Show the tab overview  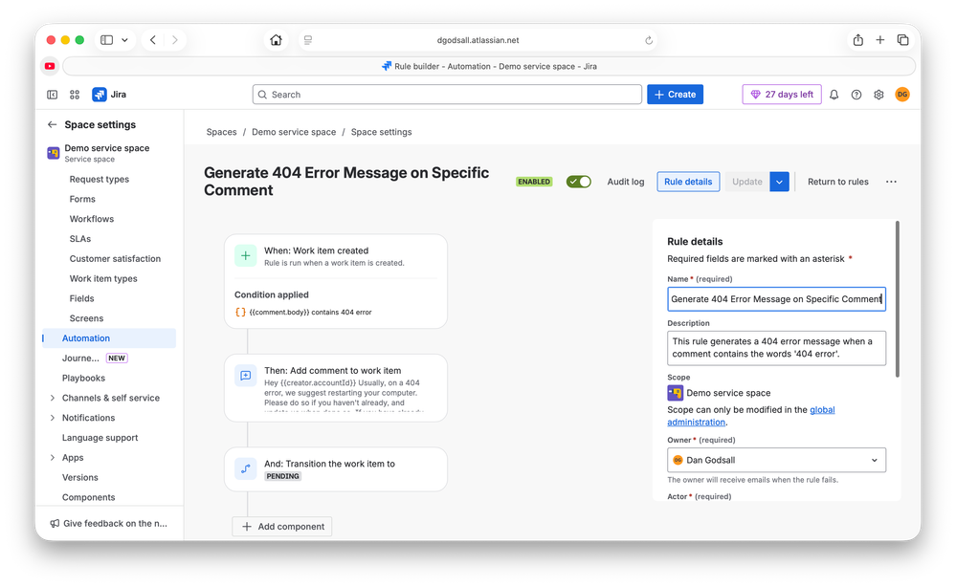click(903, 40)
